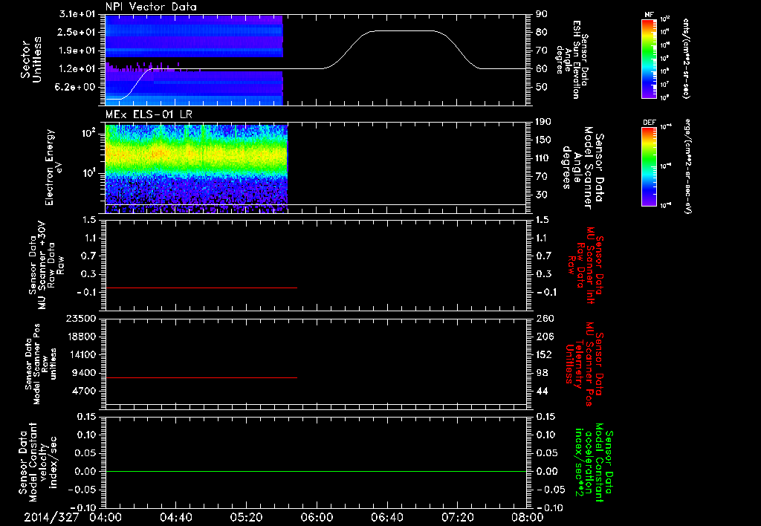Screen dimensions: 761x526
Task: Select the "3.1e+01" sector tick label
Action: coord(77,14)
